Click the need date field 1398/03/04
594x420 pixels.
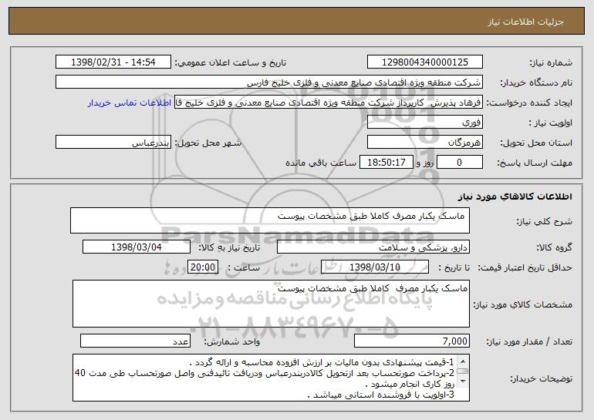point(137,247)
